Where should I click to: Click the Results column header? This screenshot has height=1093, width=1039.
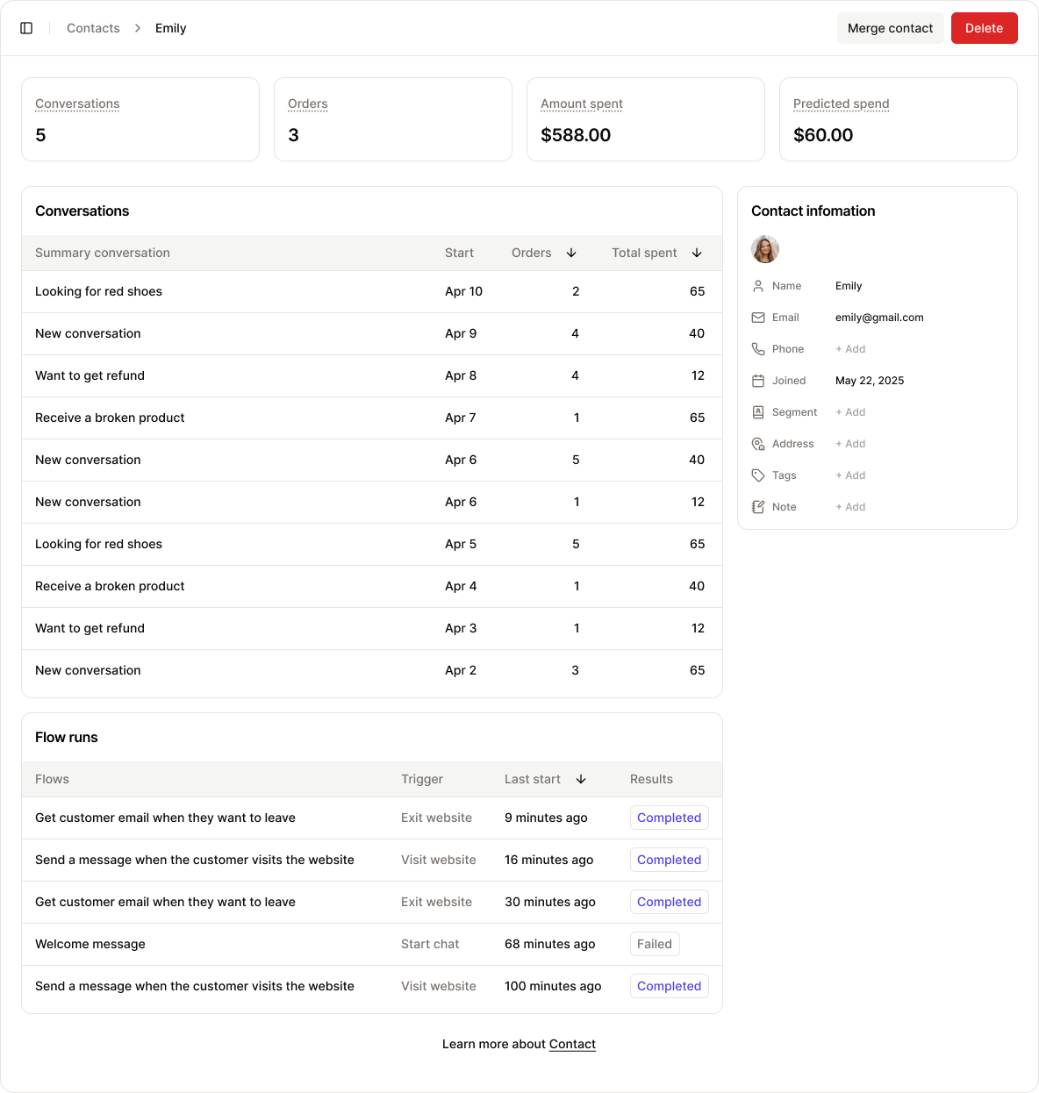point(651,779)
